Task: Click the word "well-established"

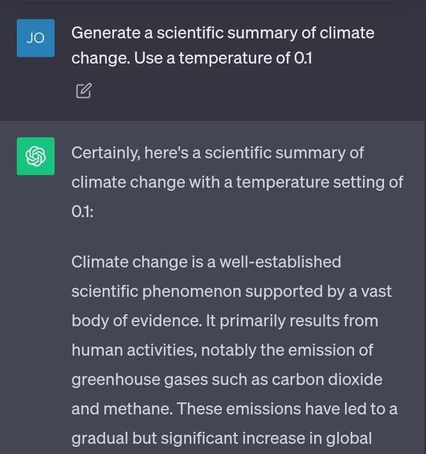Action: (x=280, y=261)
